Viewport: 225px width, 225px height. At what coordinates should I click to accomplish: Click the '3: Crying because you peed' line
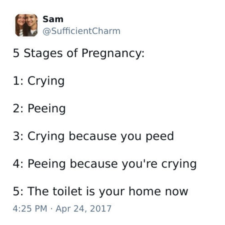tap(93, 136)
